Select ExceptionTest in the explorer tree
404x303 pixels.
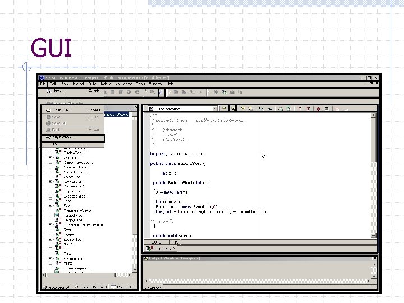tap(75, 196)
